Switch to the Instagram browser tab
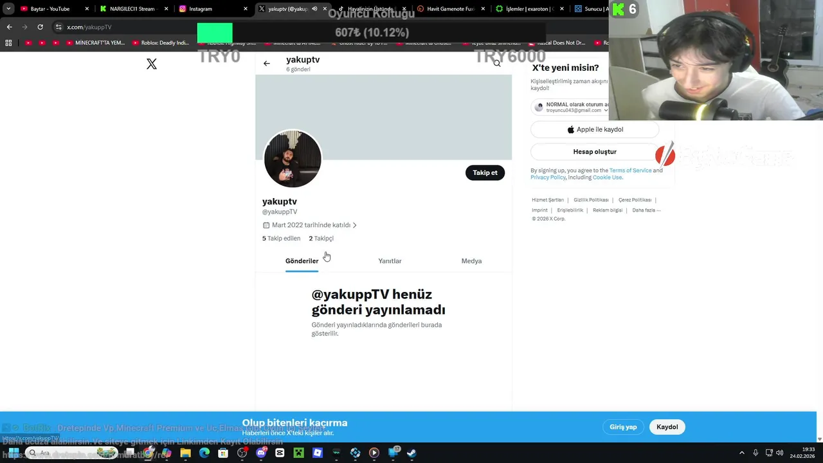 click(x=213, y=9)
